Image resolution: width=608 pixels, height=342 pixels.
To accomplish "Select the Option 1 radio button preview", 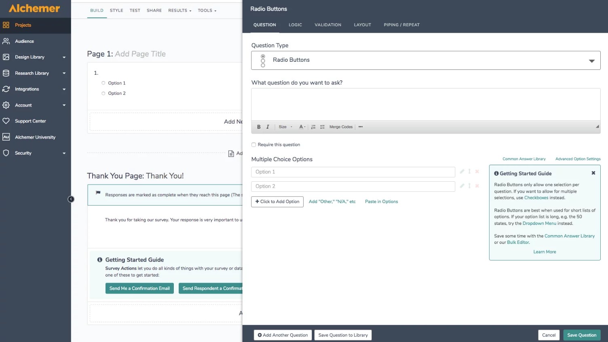I will (x=103, y=83).
